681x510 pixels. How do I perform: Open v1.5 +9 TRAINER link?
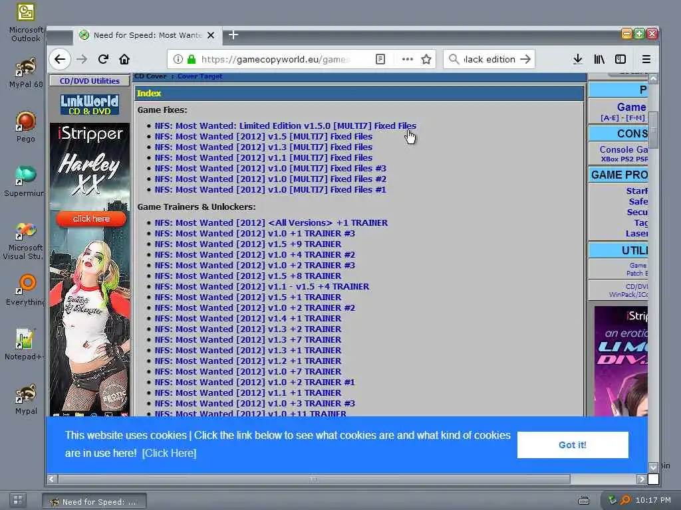pos(248,244)
